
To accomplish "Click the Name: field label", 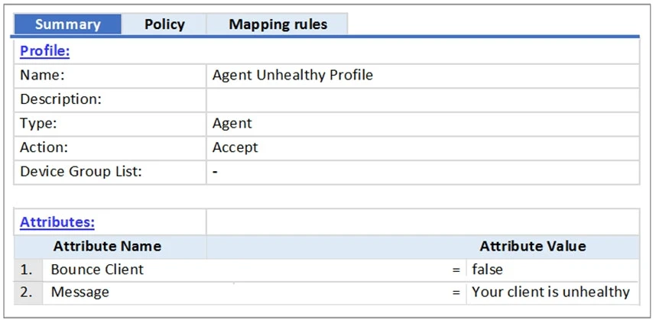I will 42,76.
